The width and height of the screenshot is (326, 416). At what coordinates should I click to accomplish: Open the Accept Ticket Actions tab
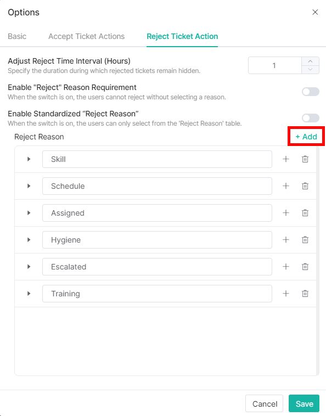pos(87,36)
